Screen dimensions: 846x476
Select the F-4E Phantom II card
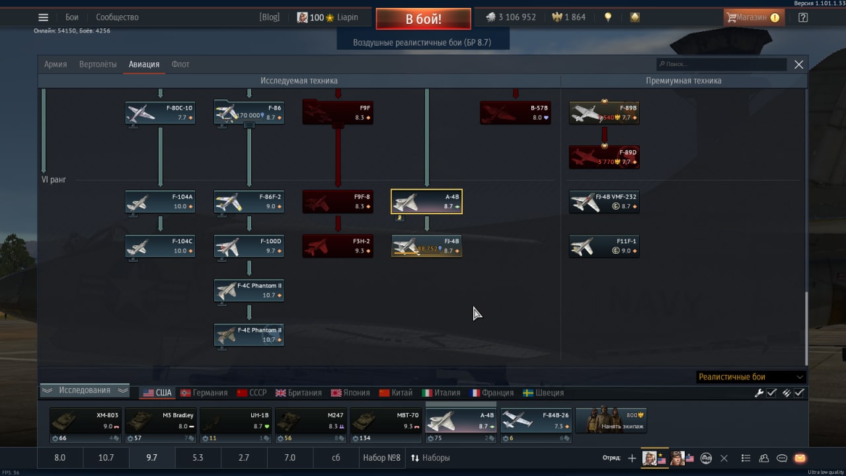[x=249, y=335]
